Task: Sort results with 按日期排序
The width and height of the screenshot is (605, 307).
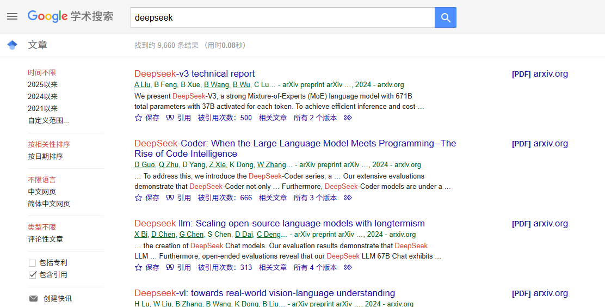Action: [x=45, y=156]
